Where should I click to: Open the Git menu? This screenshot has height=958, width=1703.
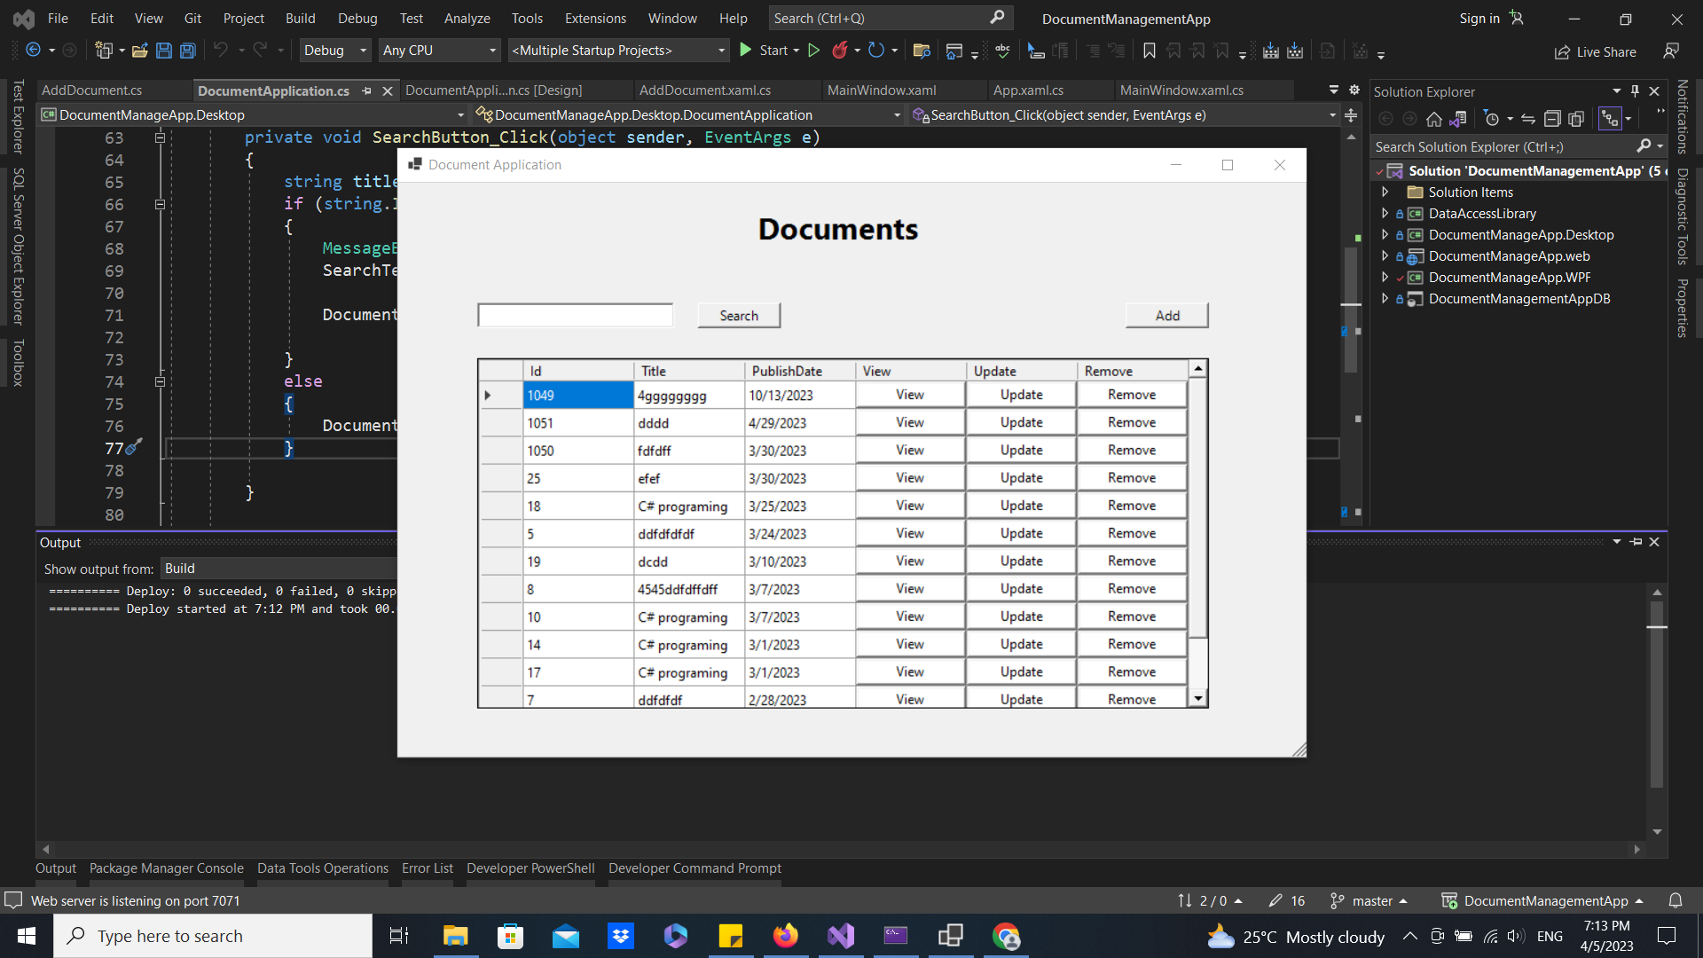(x=192, y=18)
